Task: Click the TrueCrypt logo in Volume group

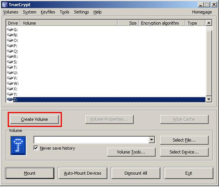Action: pos(18,145)
